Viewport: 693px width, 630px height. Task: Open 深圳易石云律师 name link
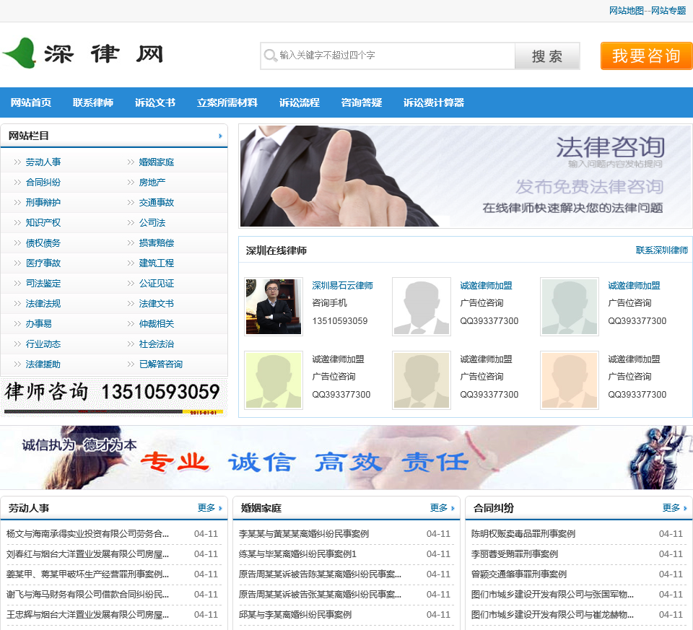click(342, 285)
